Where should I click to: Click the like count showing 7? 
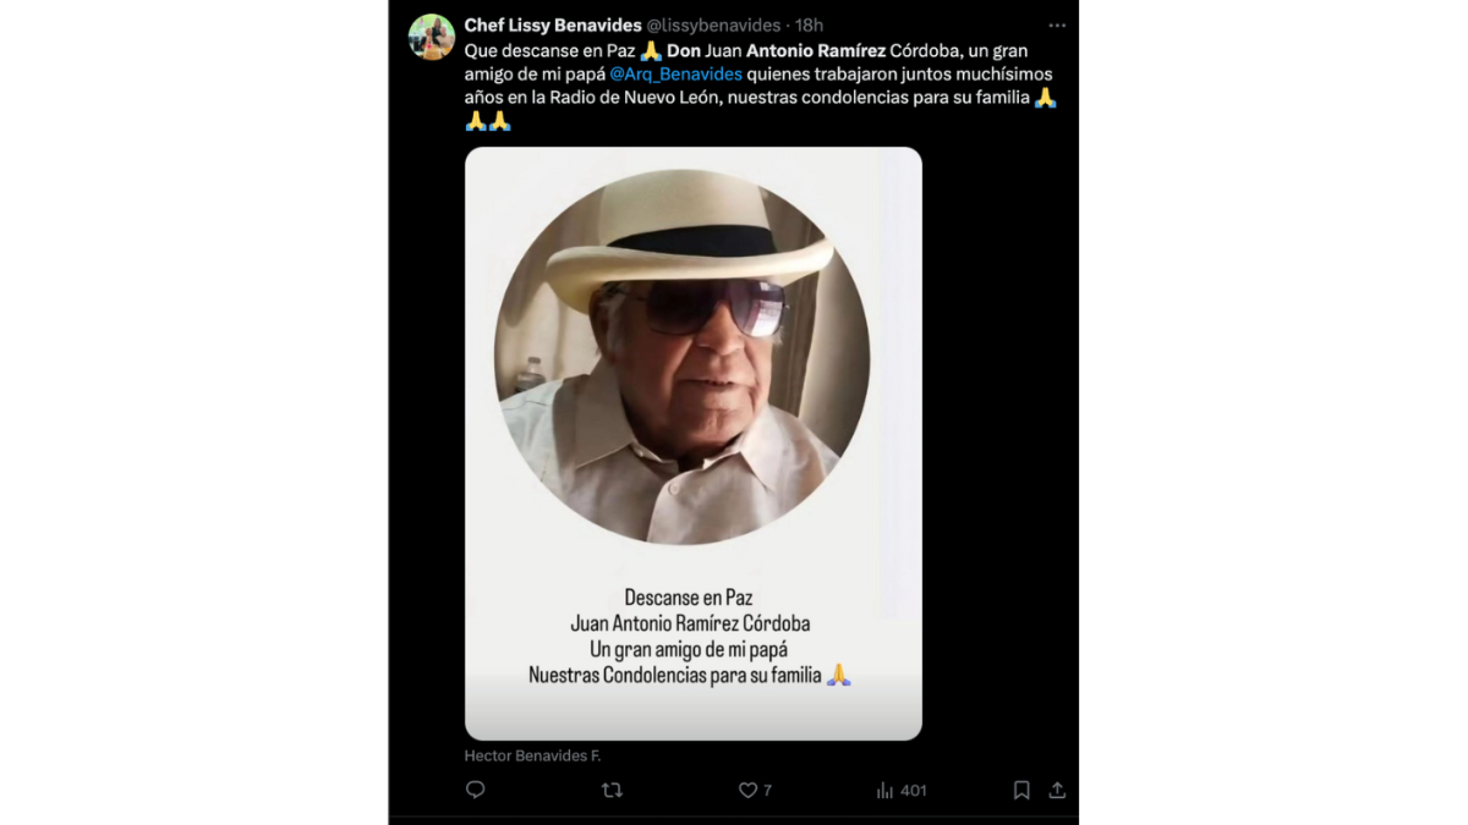tap(766, 789)
